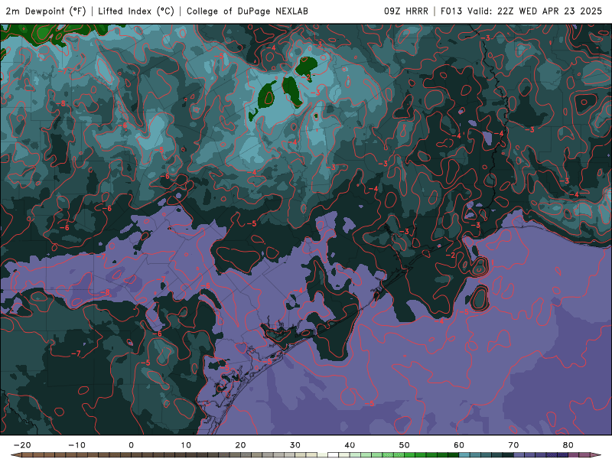The image size is (612, 459).
Task: Click the -20 label on the color scale
Action: (22, 445)
